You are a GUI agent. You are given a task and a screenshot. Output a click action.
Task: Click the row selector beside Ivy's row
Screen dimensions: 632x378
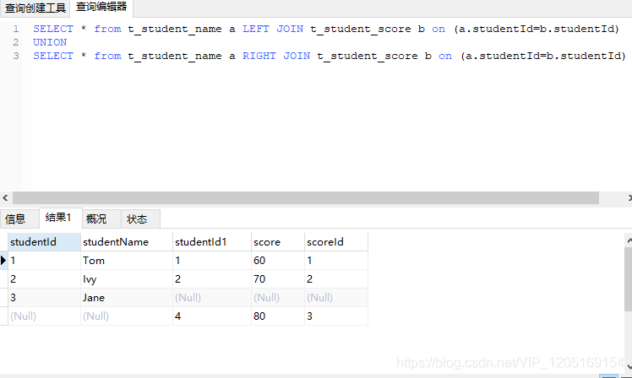point(3,279)
